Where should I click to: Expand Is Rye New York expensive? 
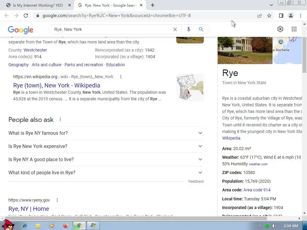tap(106, 146)
